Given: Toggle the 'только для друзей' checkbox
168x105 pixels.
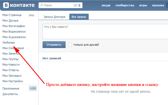Looking at the screenshot, I should 70,45.
